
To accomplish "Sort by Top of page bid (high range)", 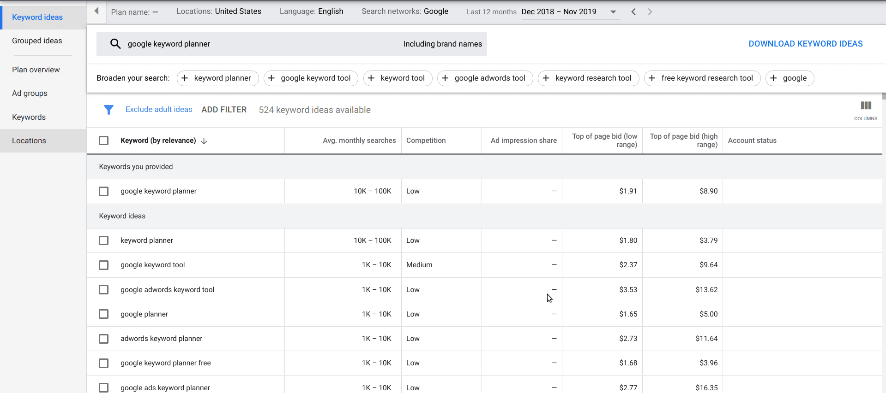I will coord(684,141).
